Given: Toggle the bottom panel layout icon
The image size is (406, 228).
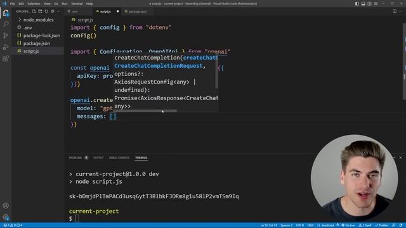Looking at the screenshot, I should coord(363,4).
